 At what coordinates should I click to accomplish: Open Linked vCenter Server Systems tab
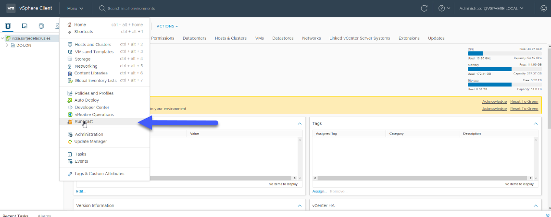(360, 38)
